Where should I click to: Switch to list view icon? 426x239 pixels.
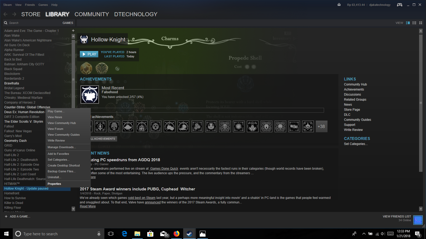point(414,23)
